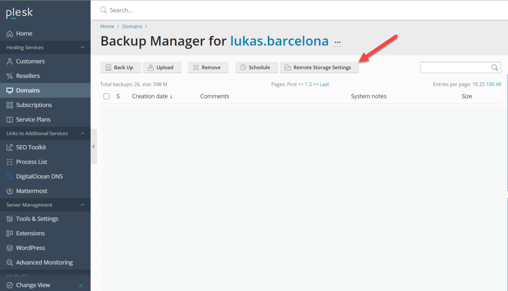Collapse the sidebar using arrow handle
The width and height of the screenshot is (508, 291).
(94, 147)
